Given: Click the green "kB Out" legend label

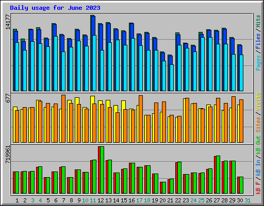Looking at the screenshot, I should pyautogui.click(x=258, y=145).
